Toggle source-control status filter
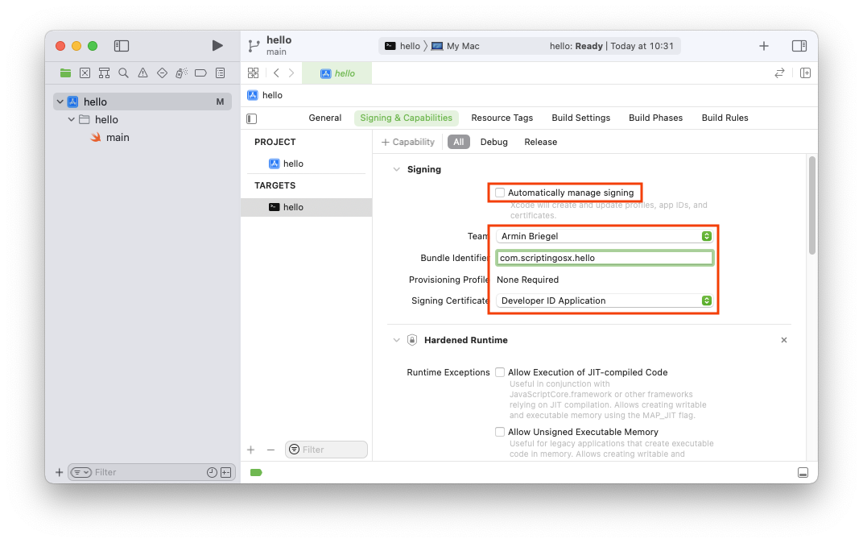The image size is (863, 543). (x=225, y=472)
